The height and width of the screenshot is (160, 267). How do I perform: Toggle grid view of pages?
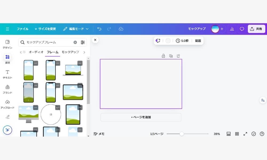[237, 134]
